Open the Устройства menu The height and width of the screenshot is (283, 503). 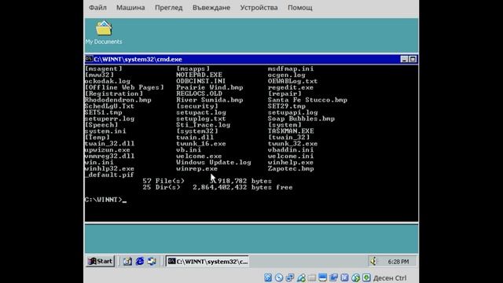259,7
